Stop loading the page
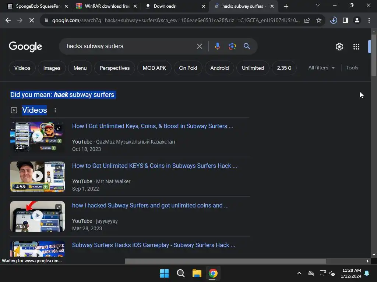Viewport: 377px width, 282px height. pos(32,21)
